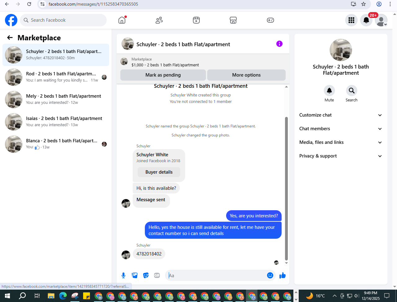Open the Video/Reels icon in top navigation

[x=196, y=20]
